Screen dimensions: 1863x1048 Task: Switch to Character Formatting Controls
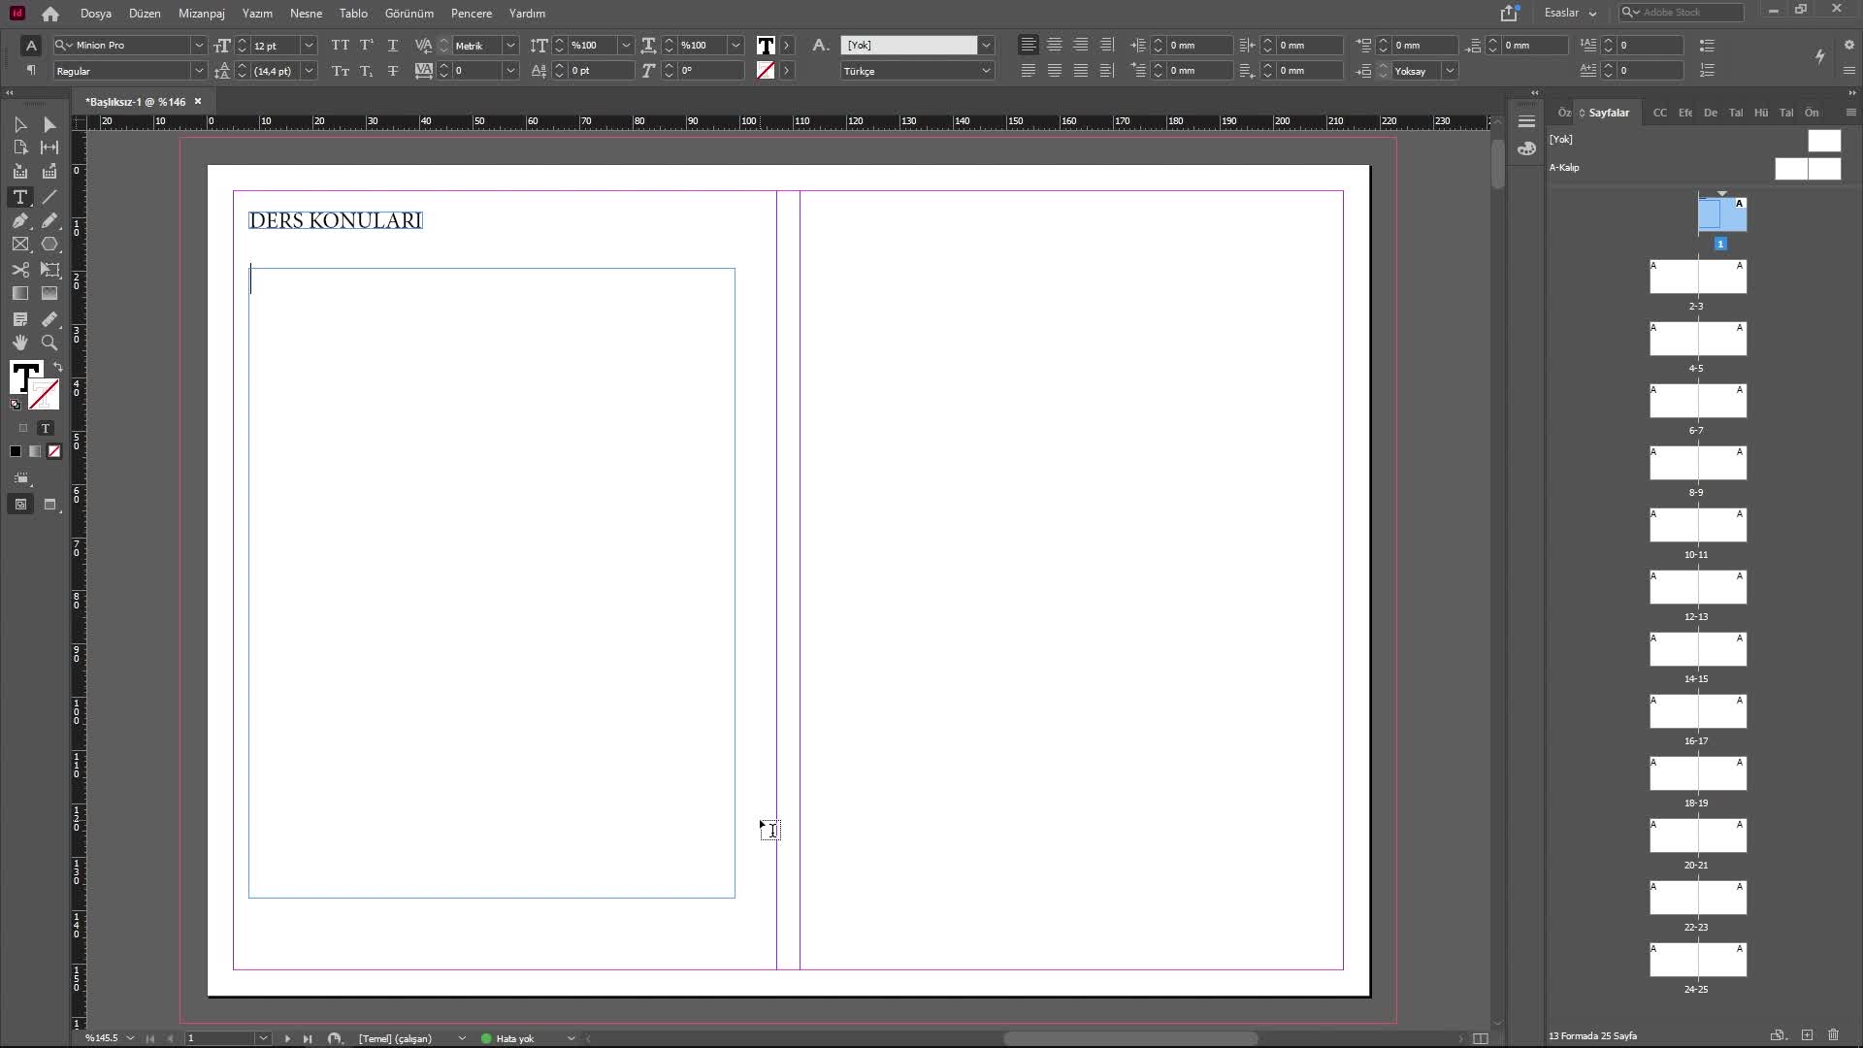[31, 46]
